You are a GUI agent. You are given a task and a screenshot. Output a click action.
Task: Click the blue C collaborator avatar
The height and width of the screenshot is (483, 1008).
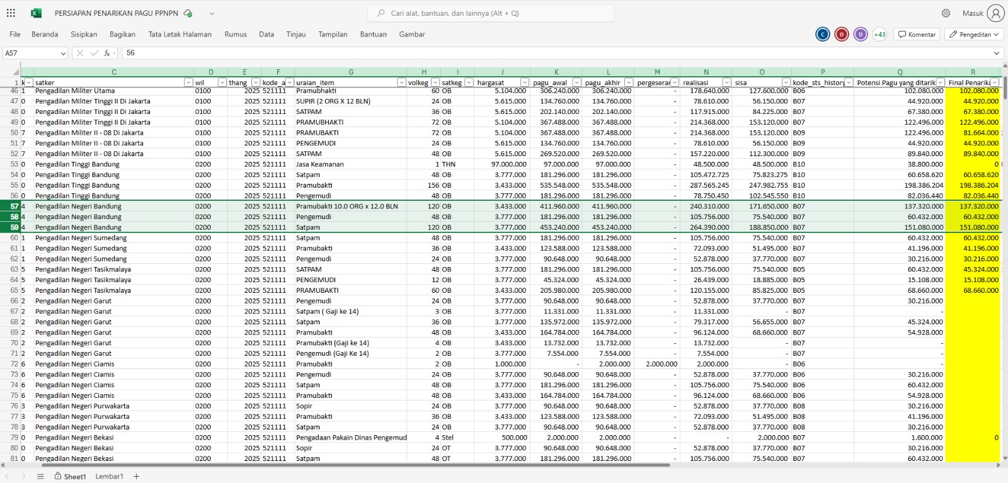(x=822, y=35)
